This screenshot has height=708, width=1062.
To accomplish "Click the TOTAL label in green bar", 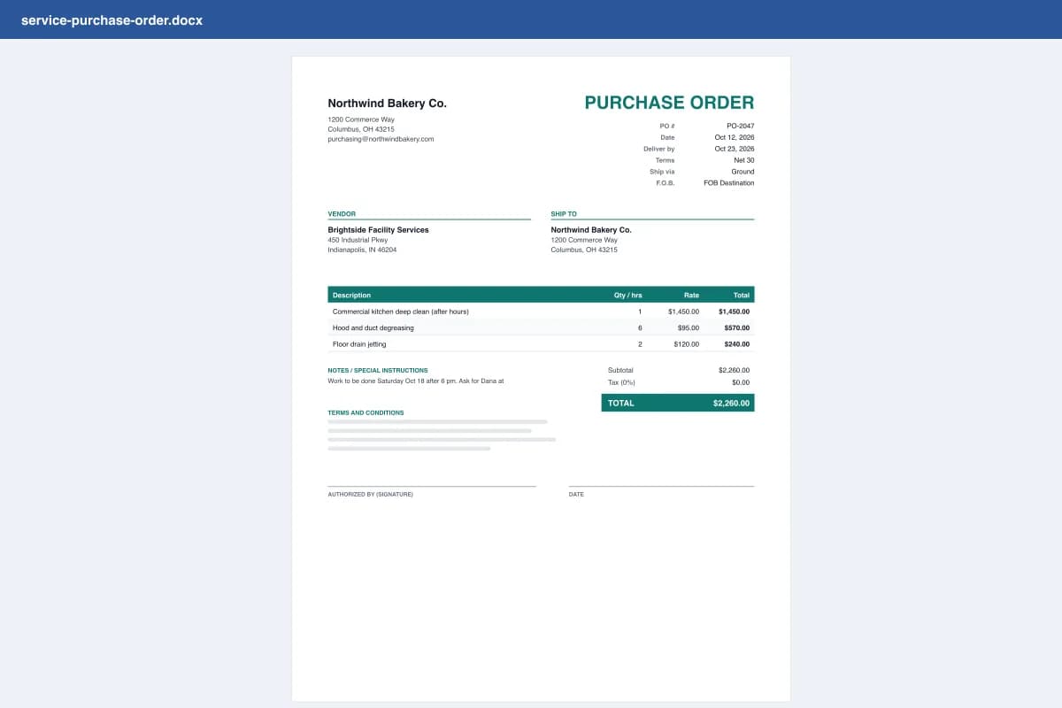I will pos(621,403).
